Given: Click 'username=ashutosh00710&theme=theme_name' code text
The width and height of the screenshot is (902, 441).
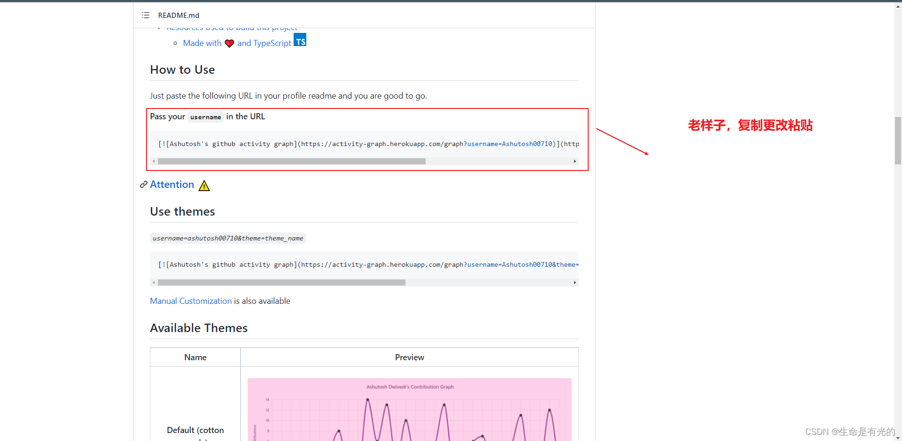Looking at the screenshot, I should tap(228, 238).
